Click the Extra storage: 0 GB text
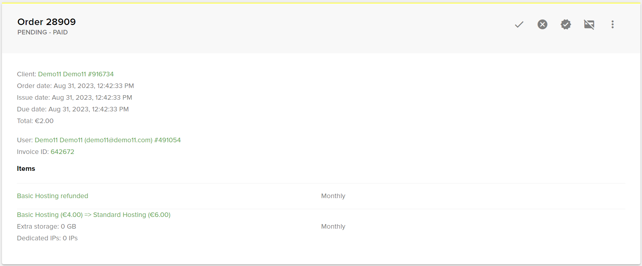Viewport: 642px width, 266px height. (x=46, y=226)
